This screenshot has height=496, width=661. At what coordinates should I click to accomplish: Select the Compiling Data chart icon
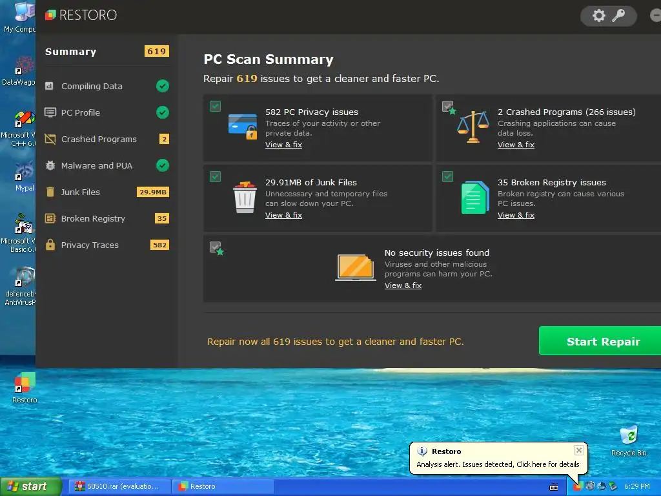click(49, 86)
